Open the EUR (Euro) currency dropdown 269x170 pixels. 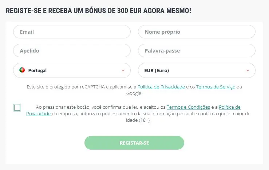[197, 70]
